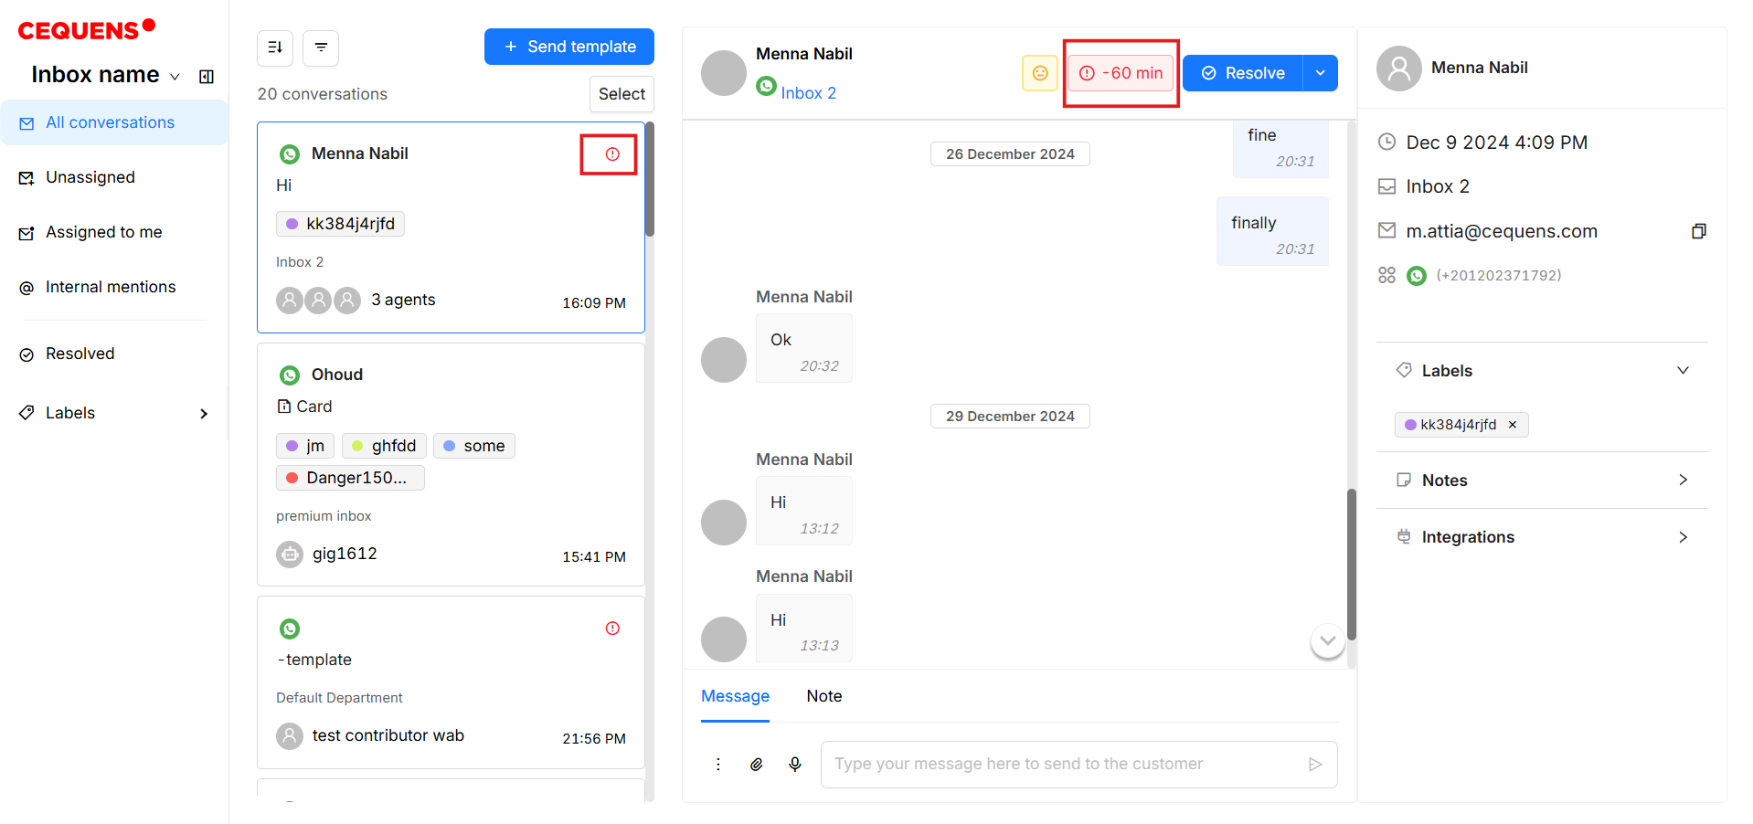1753x824 pixels.
Task: Click the alert icon on Menna Nabil card
Action: 612,154
